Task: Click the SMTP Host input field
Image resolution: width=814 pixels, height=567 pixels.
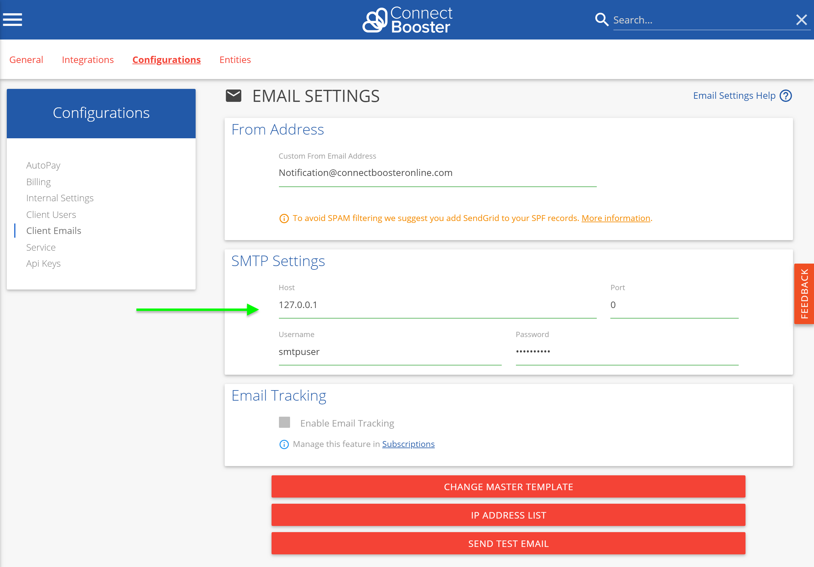Action: [437, 305]
